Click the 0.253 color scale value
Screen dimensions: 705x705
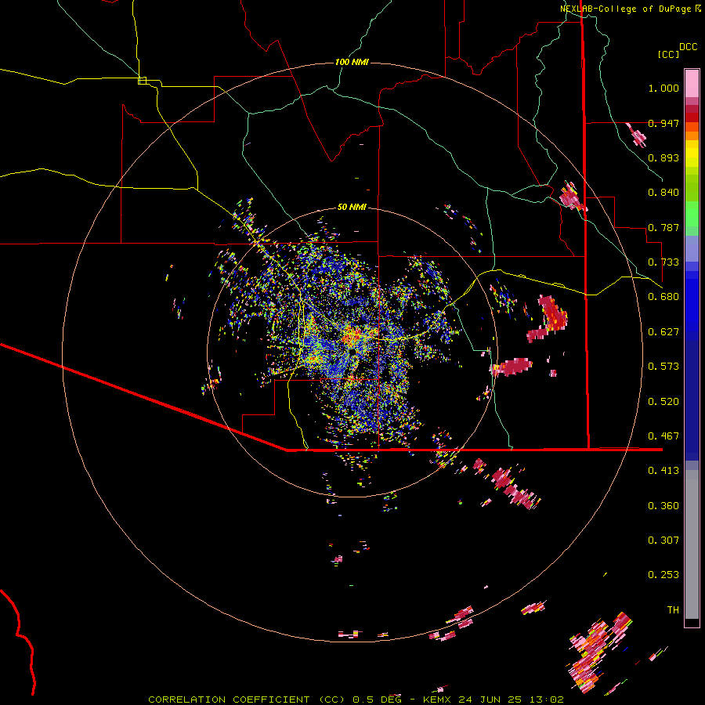click(x=663, y=575)
